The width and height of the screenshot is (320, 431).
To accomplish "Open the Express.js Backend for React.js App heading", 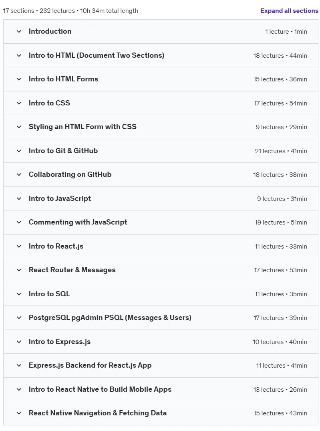I will (x=90, y=365).
